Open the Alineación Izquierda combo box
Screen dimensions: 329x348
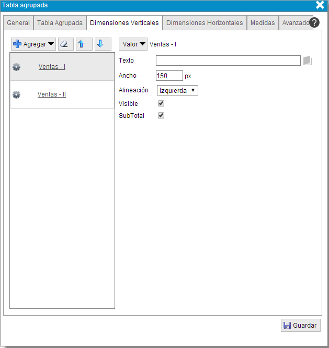pos(177,90)
